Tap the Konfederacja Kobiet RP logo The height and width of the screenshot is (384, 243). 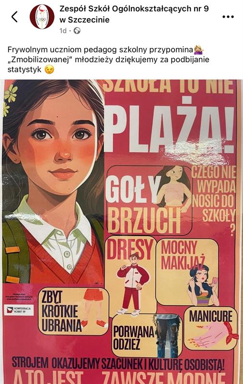coord(19,310)
